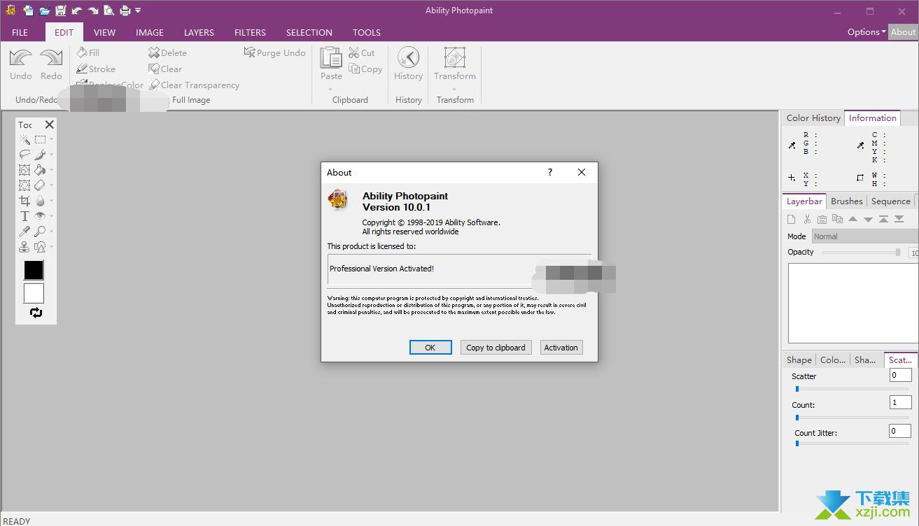Switch to the VIEW ribbon tab

click(x=105, y=32)
